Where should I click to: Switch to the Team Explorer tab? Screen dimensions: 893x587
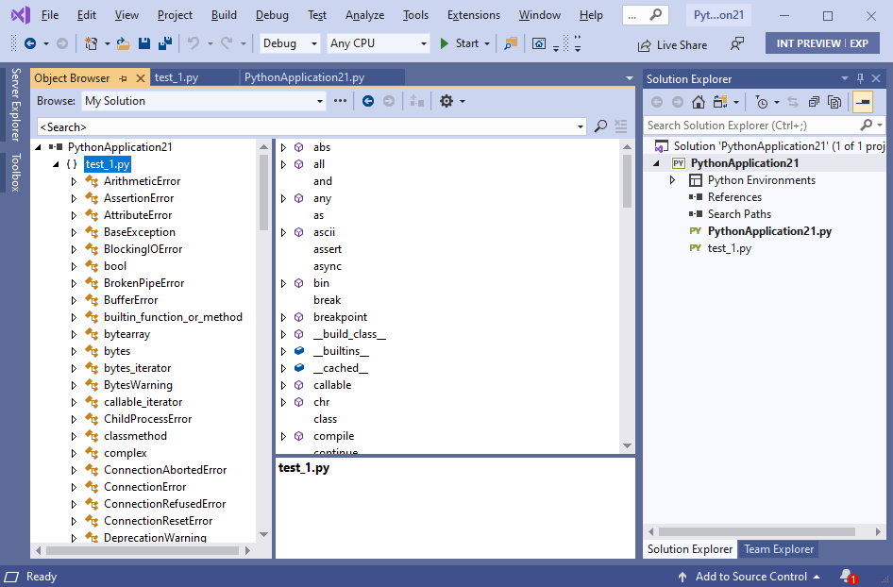coord(779,549)
